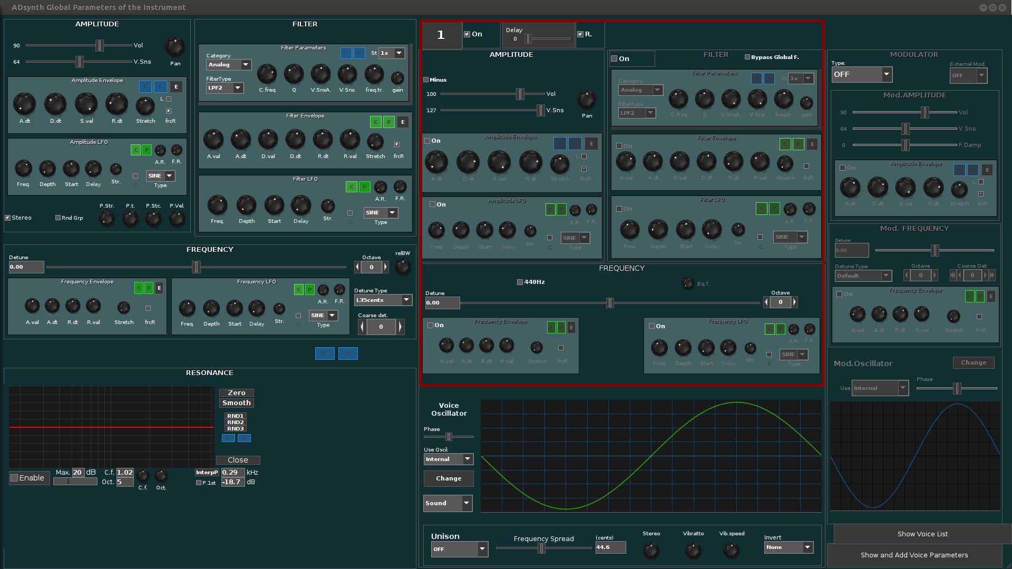Click global Detune value input field
Screen dimensions: 1012x569
[26, 267]
